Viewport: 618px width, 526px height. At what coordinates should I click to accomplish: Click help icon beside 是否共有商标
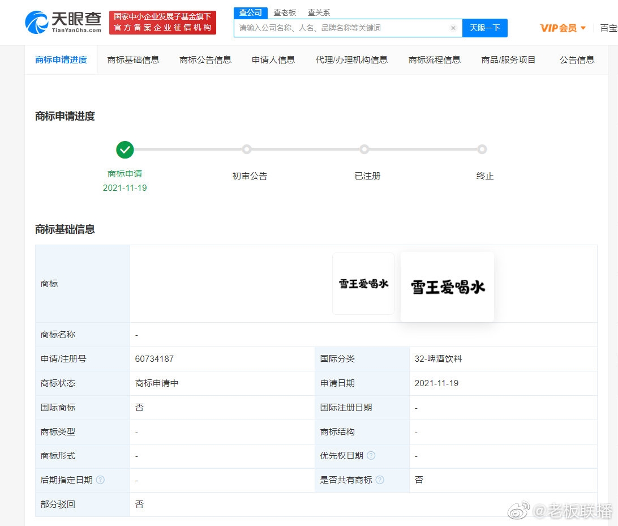click(380, 480)
